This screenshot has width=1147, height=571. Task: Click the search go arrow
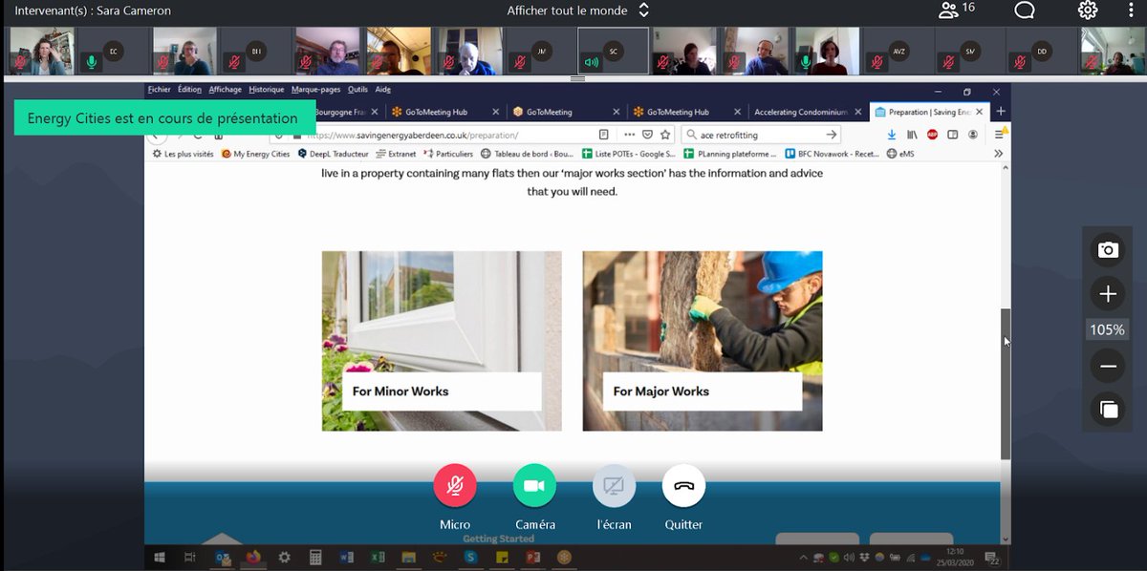point(832,135)
